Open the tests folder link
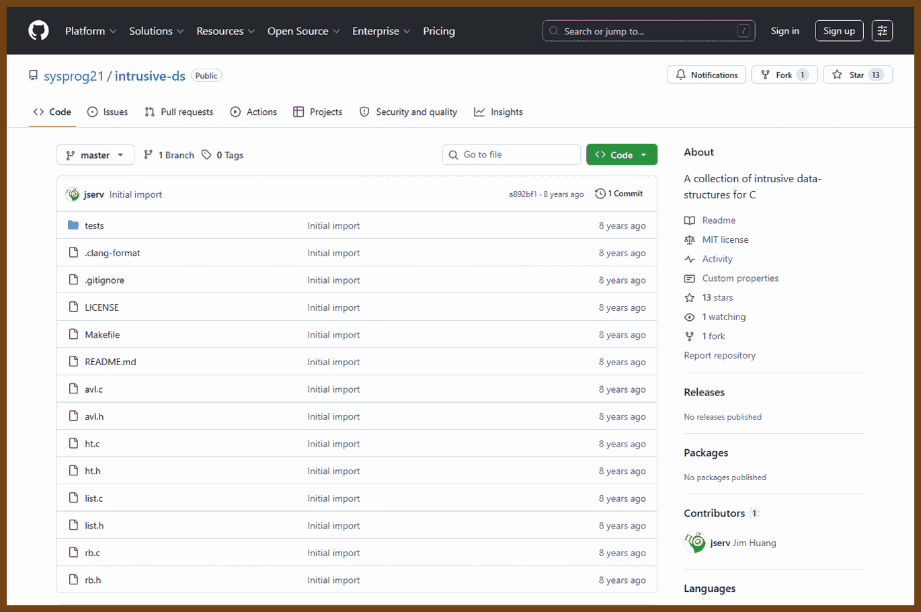Screen dimensions: 921x612 pyautogui.click(x=94, y=226)
